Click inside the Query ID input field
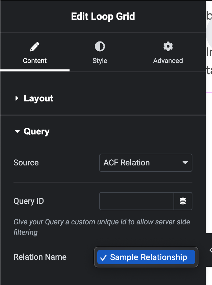212x285 pixels. click(136, 201)
